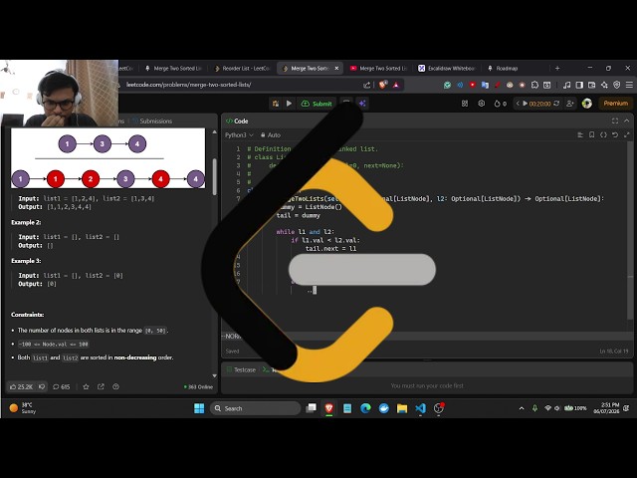Open File Explorer from taskbar
Viewport: 637px width, 478px height.
tap(402, 408)
